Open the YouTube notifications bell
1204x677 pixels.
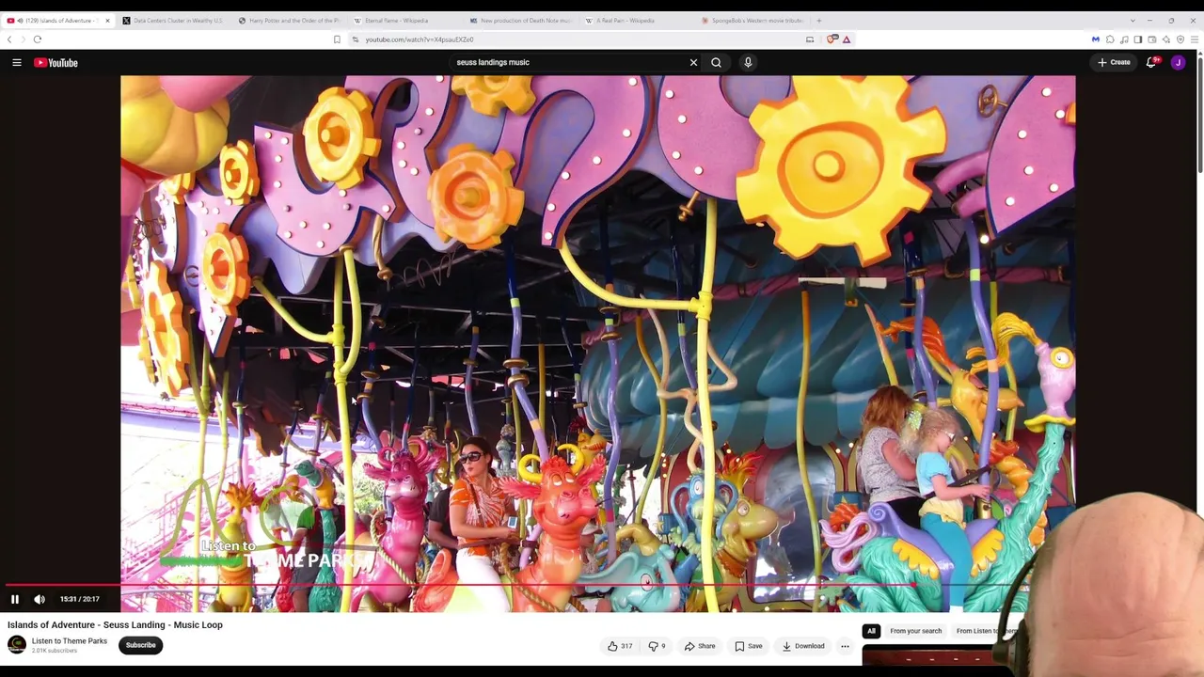click(x=1151, y=62)
